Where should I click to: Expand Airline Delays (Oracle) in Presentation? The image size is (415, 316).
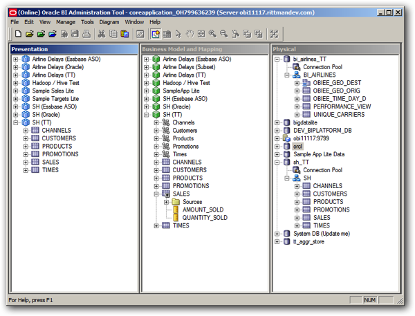[x=16, y=67]
